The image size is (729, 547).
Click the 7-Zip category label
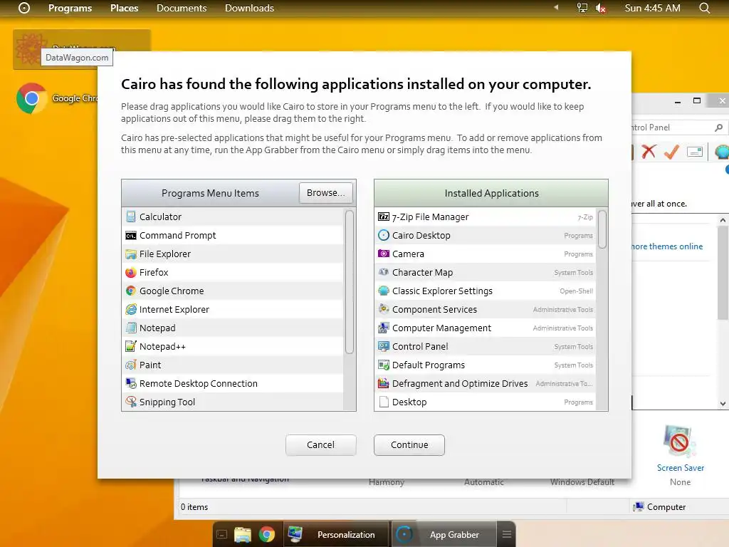click(585, 217)
